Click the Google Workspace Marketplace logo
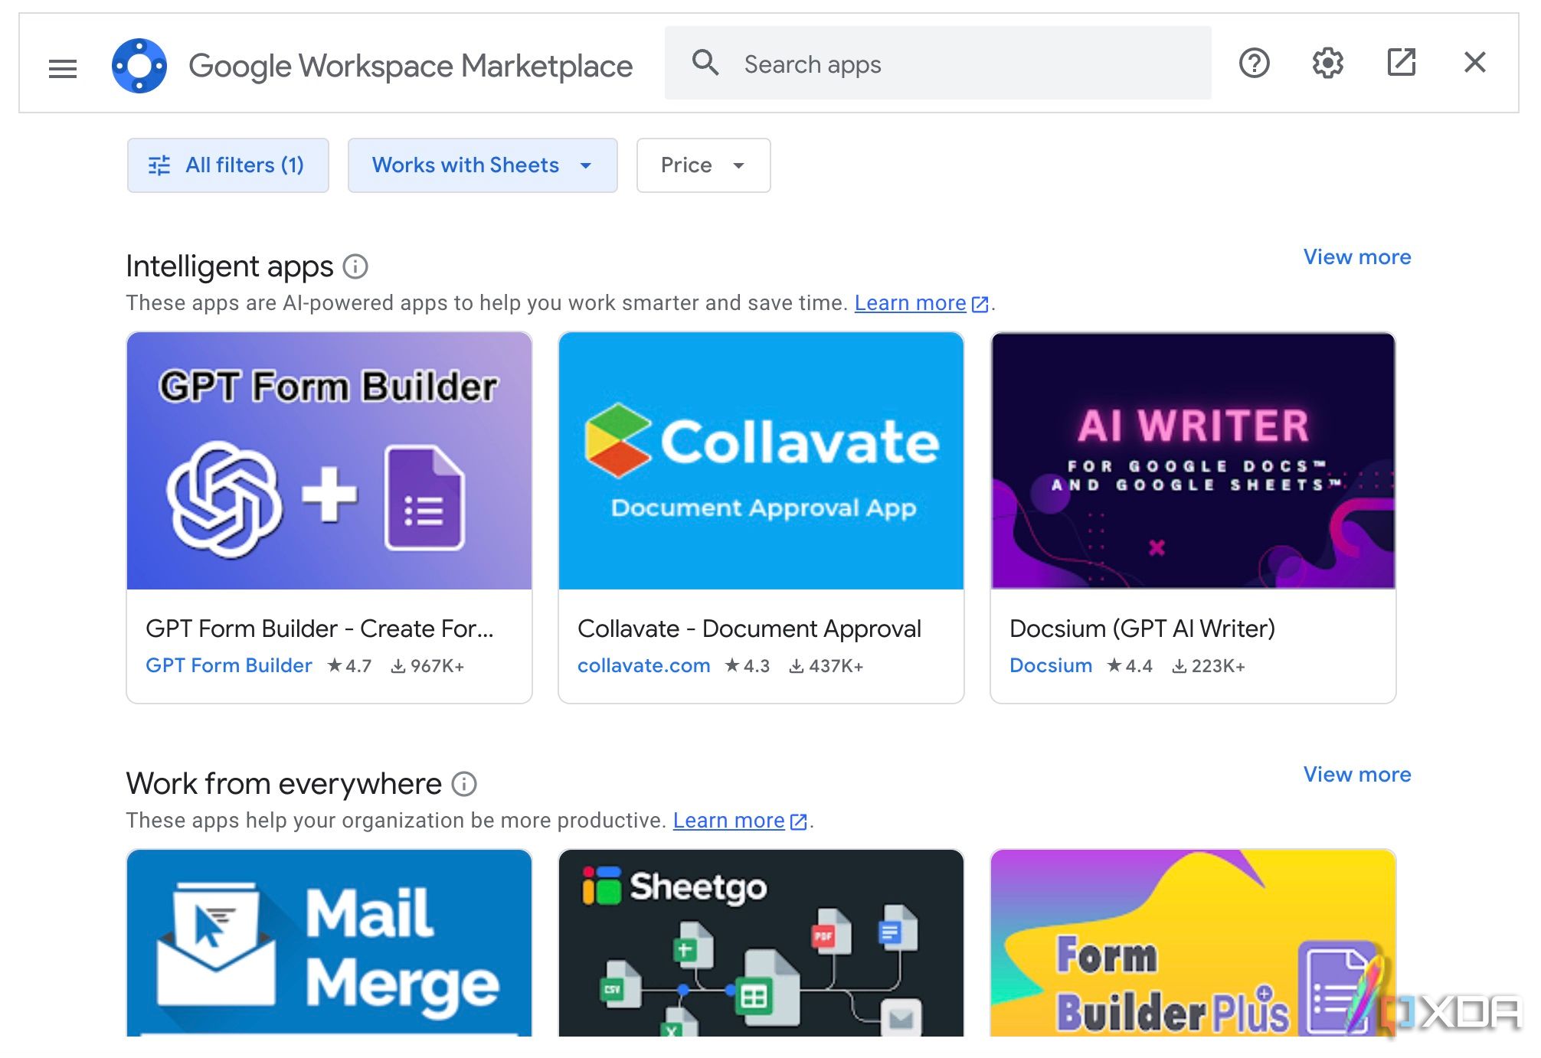1541x1058 pixels. tap(139, 66)
